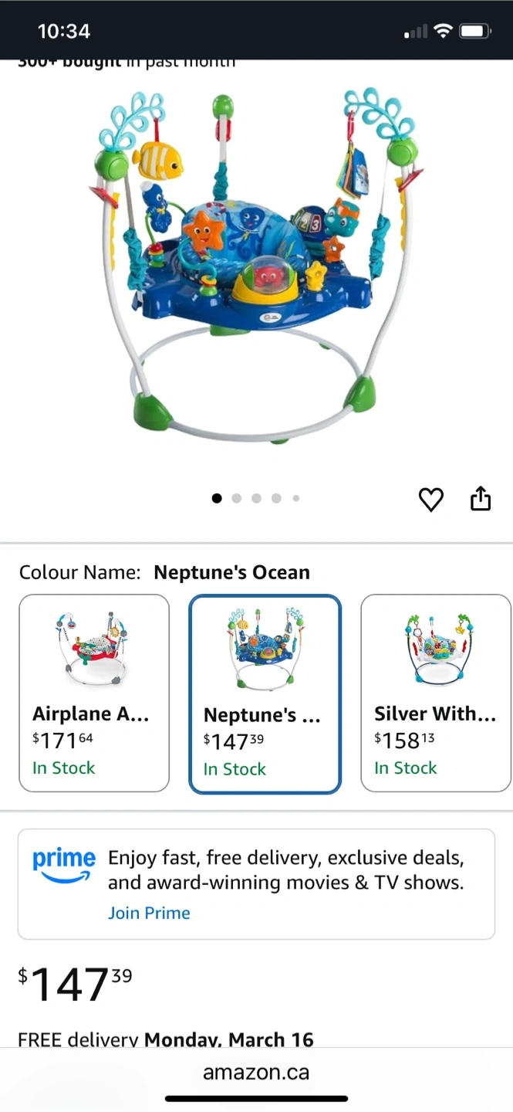Tap the heart wishlist icon

pos(431,500)
